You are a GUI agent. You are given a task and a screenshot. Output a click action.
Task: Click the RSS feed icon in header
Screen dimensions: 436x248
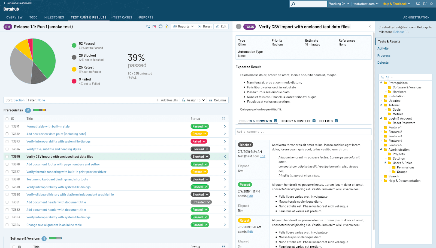[431, 4]
